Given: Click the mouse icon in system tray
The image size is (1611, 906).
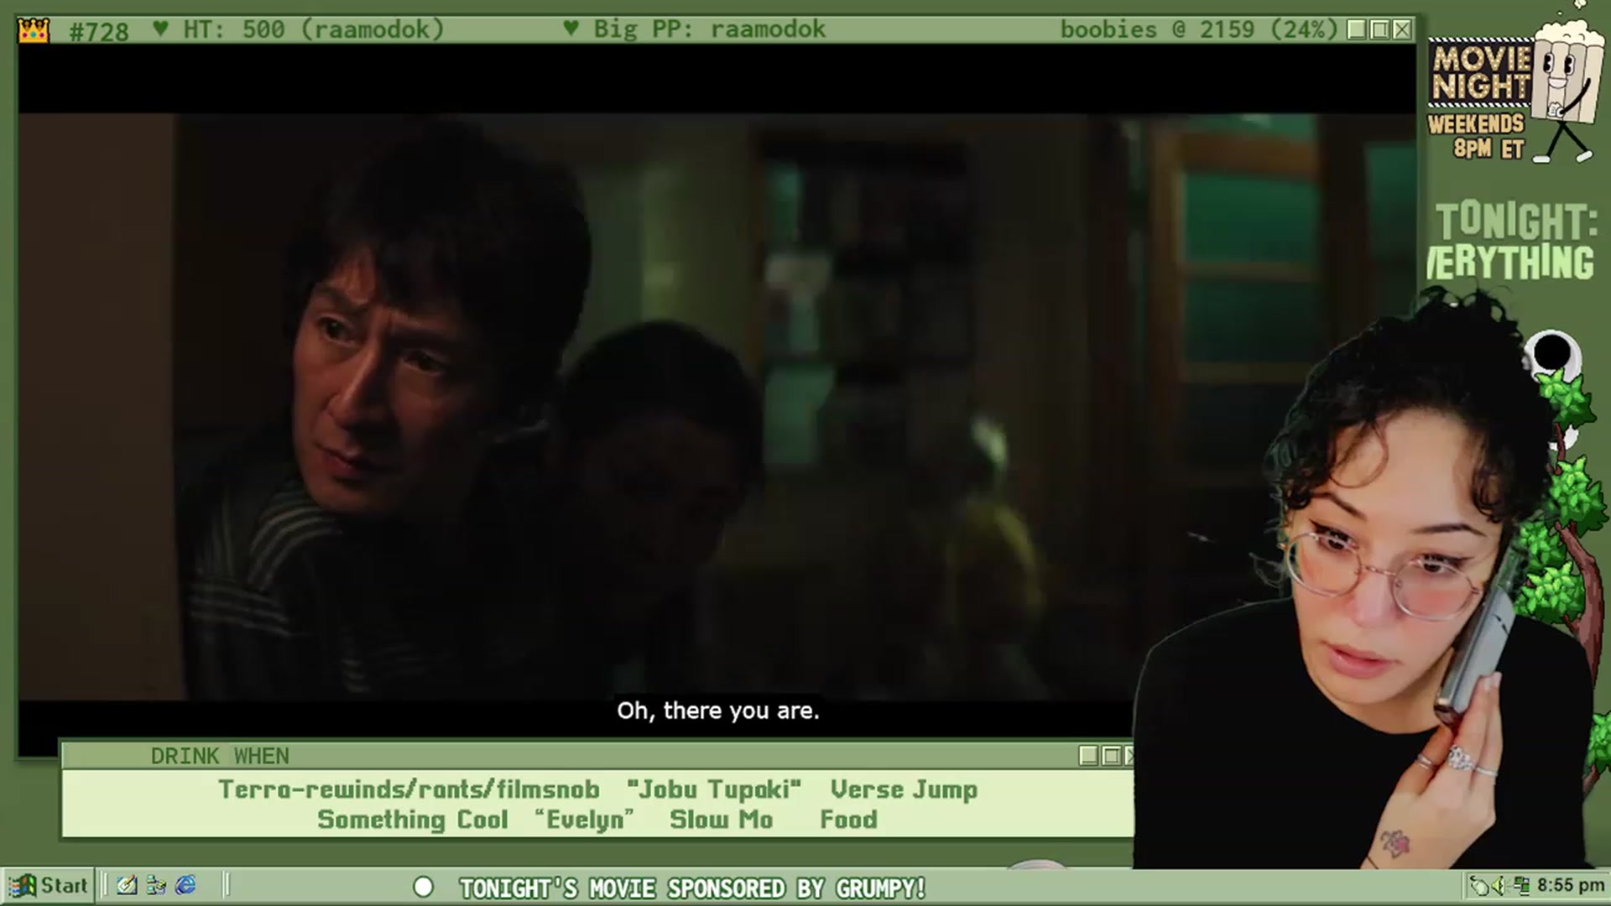Looking at the screenshot, I should (x=1478, y=886).
